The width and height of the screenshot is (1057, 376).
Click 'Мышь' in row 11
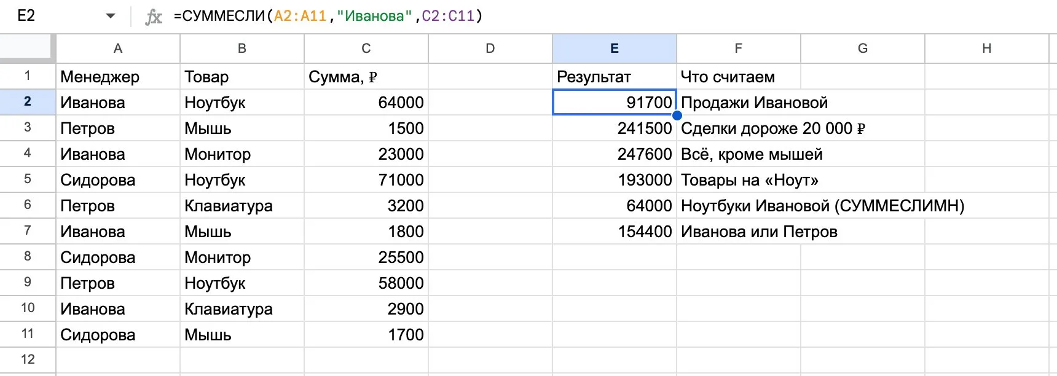point(242,335)
